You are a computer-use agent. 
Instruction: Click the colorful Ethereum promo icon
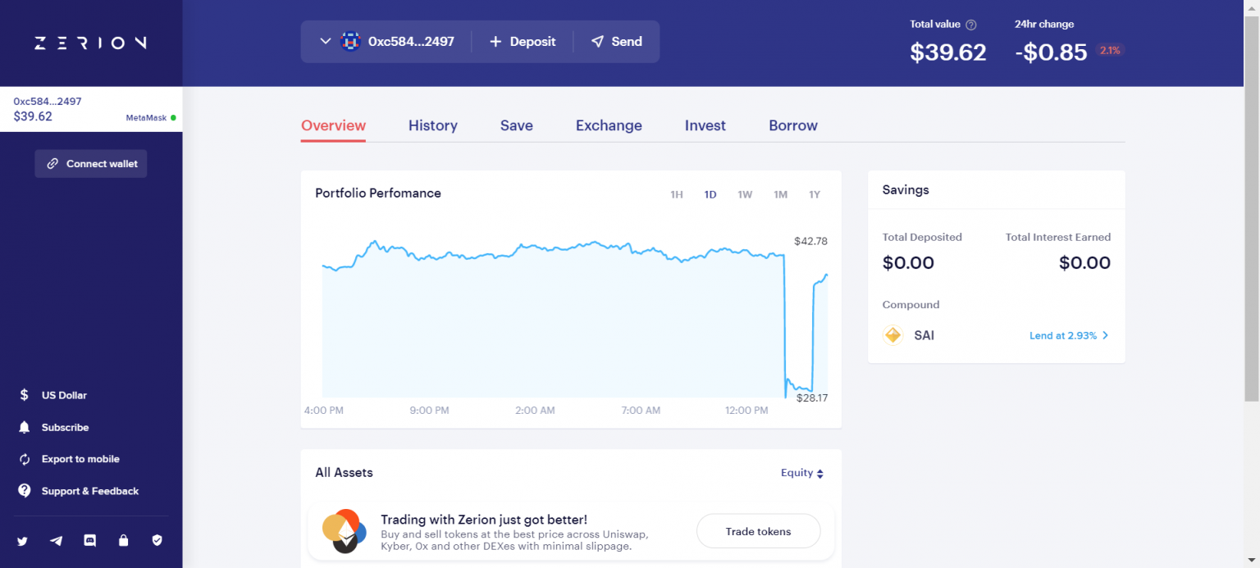pyautogui.click(x=344, y=531)
